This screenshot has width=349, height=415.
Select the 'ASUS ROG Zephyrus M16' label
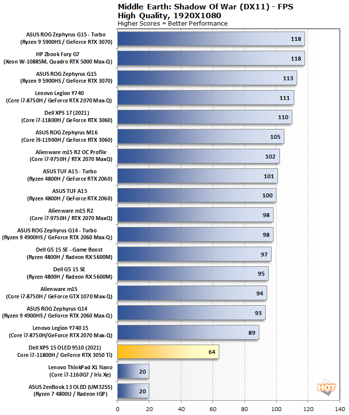click(x=67, y=132)
